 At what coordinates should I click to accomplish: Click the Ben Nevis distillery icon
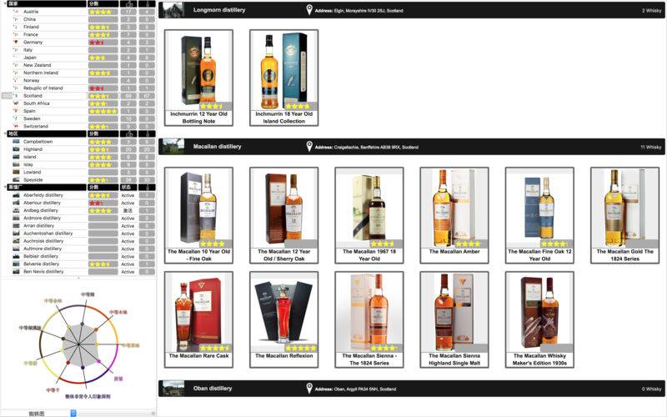16,272
